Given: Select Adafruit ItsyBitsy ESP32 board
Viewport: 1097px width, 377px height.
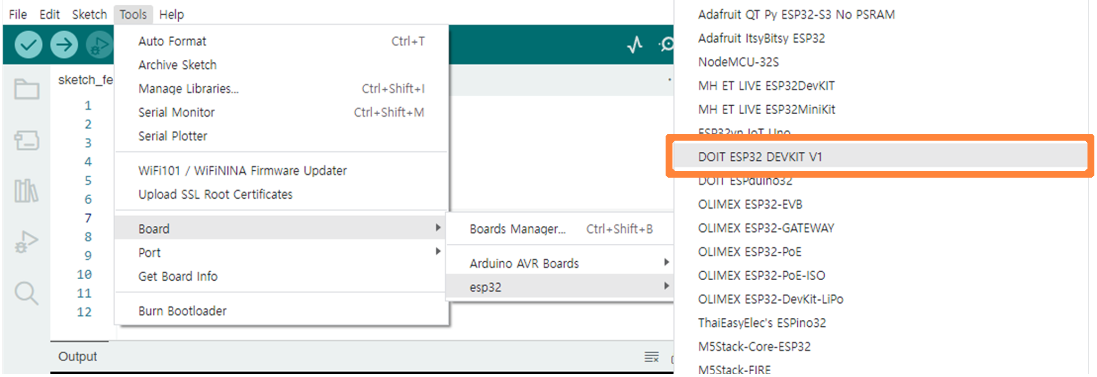Looking at the screenshot, I should (x=880, y=38).
